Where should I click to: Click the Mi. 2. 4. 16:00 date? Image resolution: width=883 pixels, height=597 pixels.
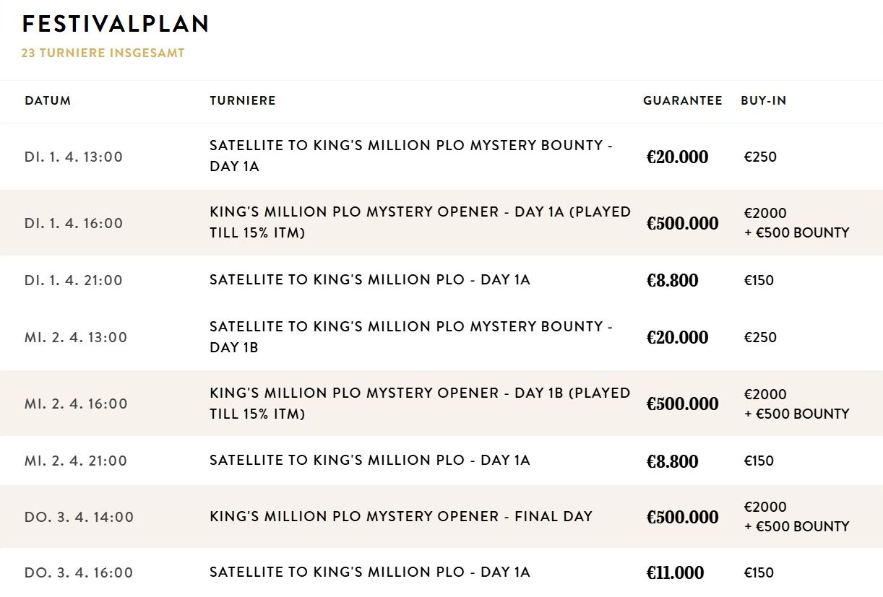(76, 404)
